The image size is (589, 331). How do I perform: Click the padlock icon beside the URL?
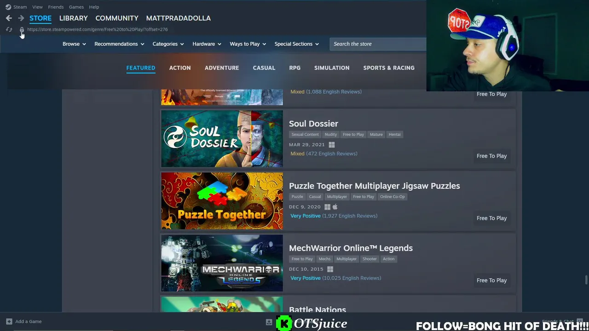coord(22,29)
